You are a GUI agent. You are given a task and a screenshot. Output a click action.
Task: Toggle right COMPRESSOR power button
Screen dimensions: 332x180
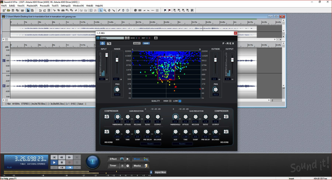click(226, 117)
